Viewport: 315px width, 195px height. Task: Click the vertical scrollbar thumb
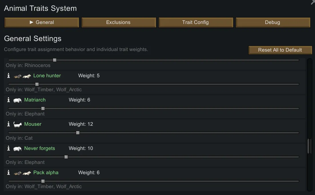tap(309, 146)
